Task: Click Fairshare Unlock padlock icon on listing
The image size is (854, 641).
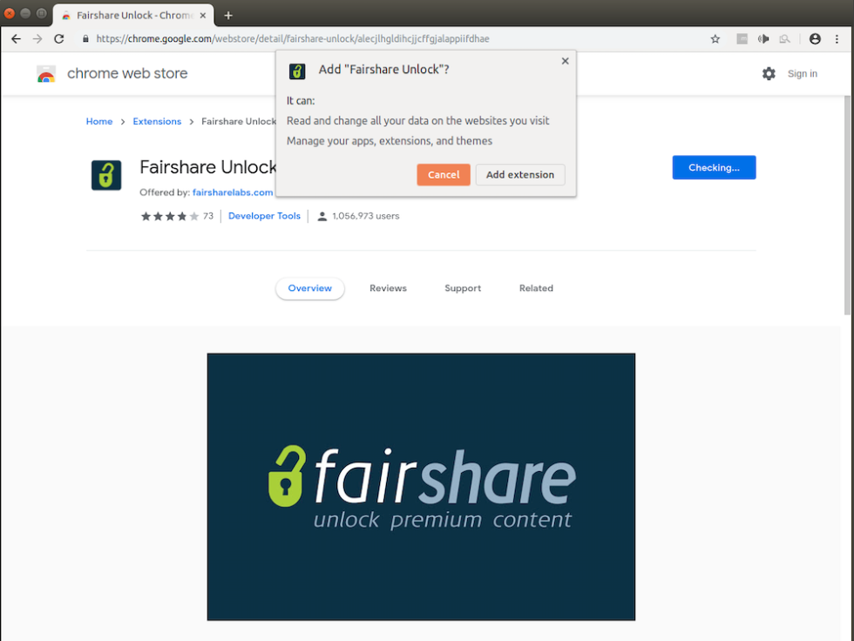Action: pos(106,175)
